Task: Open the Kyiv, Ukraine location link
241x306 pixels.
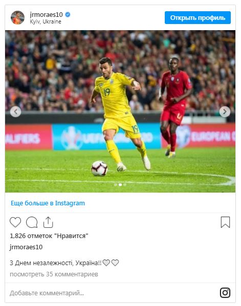Action: 46,21
